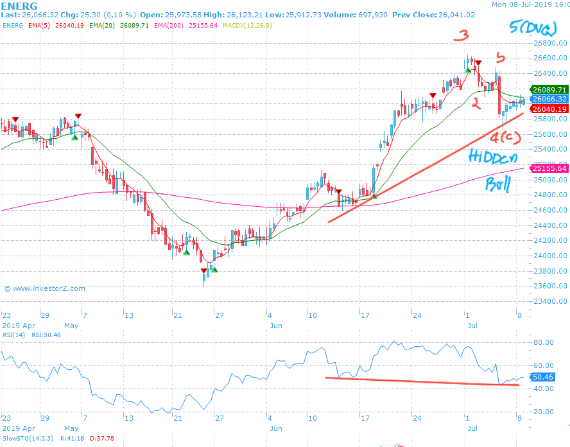The image size is (570, 447).
Task: Click the 'Low: 25,912.73' value
Action: [x=294, y=15]
